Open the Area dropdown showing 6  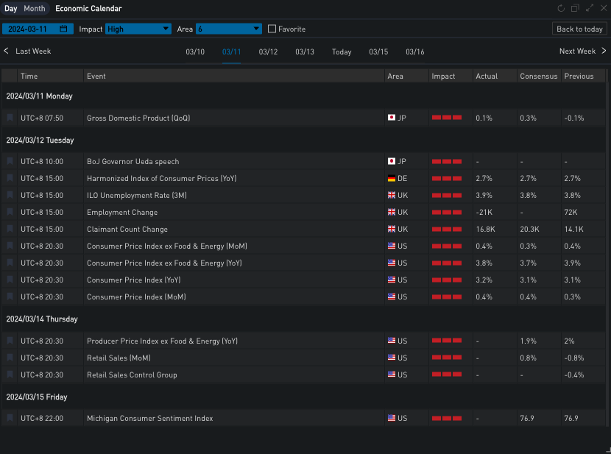point(228,29)
